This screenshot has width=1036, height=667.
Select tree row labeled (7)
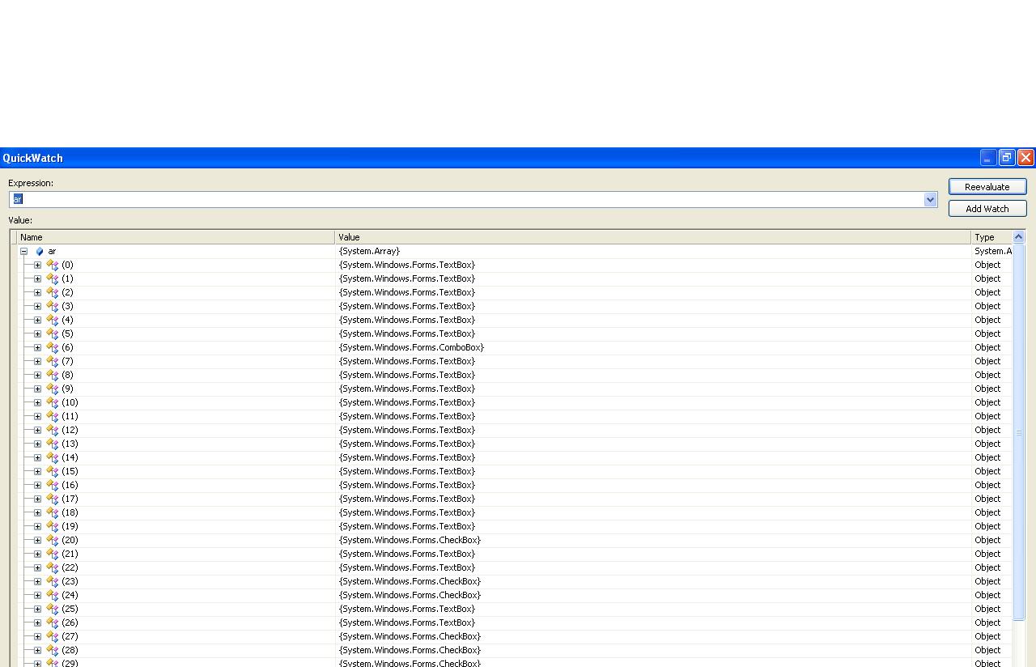click(67, 362)
